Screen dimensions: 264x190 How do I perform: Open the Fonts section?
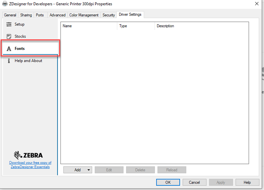click(20, 48)
